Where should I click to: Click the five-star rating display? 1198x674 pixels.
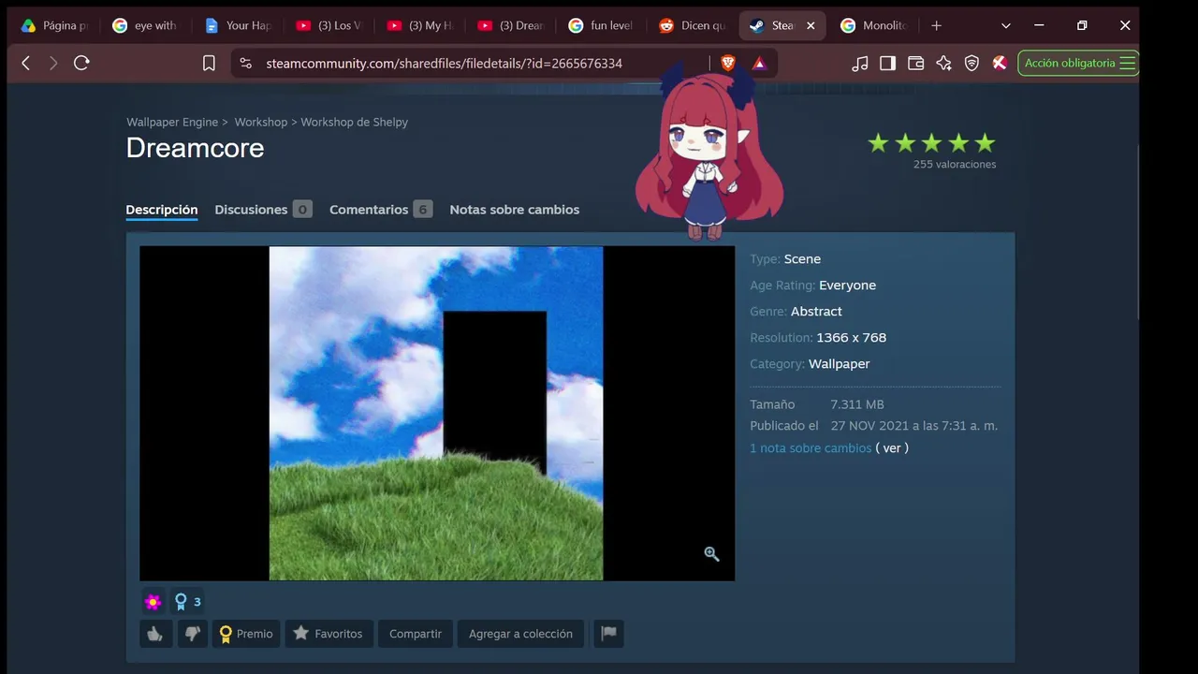[x=931, y=143]
